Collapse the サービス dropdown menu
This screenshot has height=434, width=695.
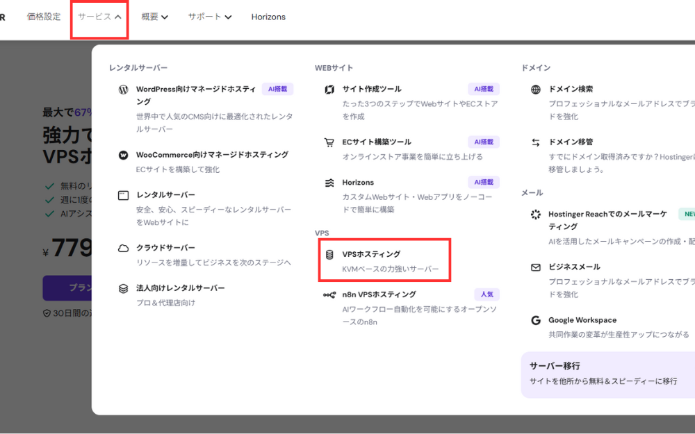(x=99, y=17)
